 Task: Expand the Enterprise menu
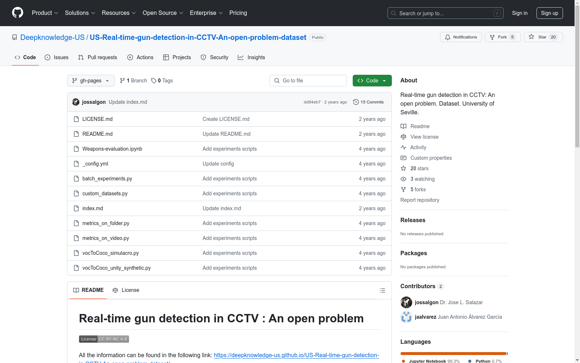(206, 13)
